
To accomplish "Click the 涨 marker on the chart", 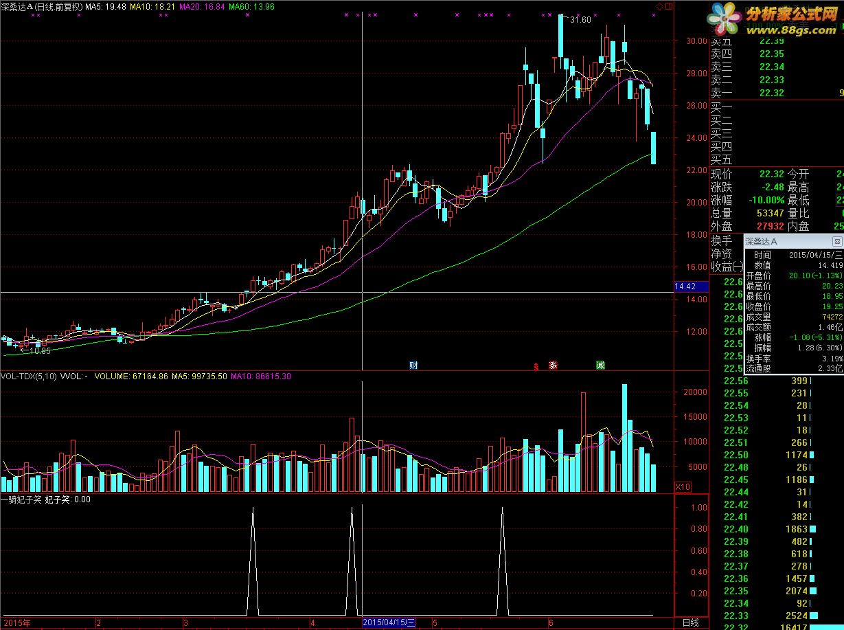I will click(x=553, y=365).
